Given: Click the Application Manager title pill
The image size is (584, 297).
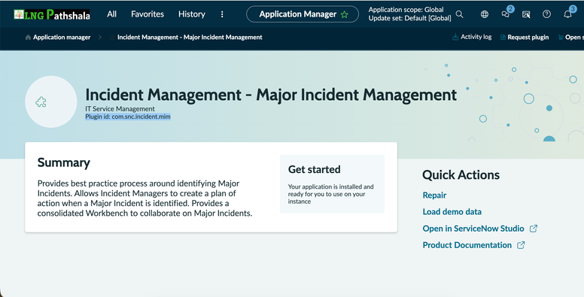Looking at the screenshot, I should (303, 14).
